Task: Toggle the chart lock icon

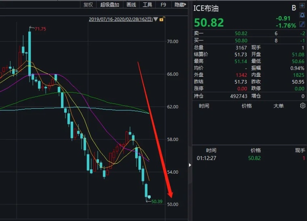Action: click(162, 19)
